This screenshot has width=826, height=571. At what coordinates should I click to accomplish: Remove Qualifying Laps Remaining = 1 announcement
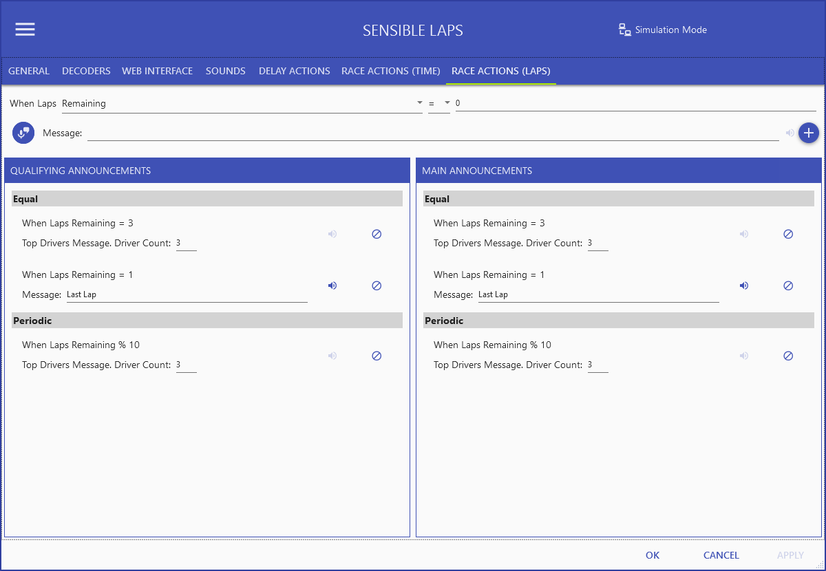click(377, 285)
